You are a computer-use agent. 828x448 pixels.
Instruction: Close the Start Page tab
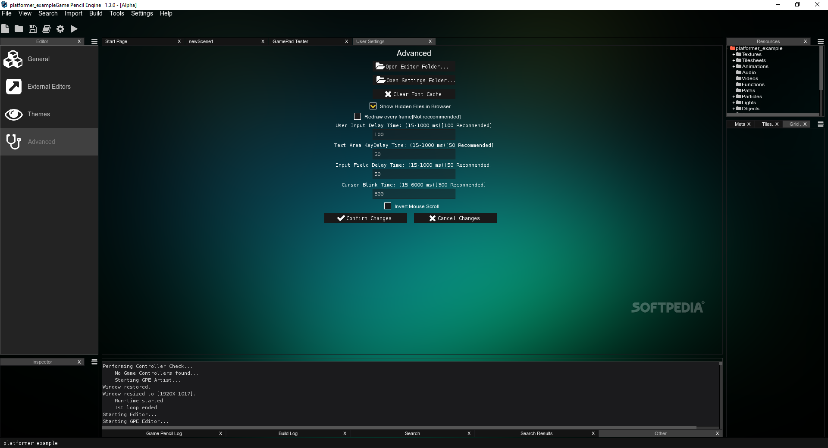(179, 41)
